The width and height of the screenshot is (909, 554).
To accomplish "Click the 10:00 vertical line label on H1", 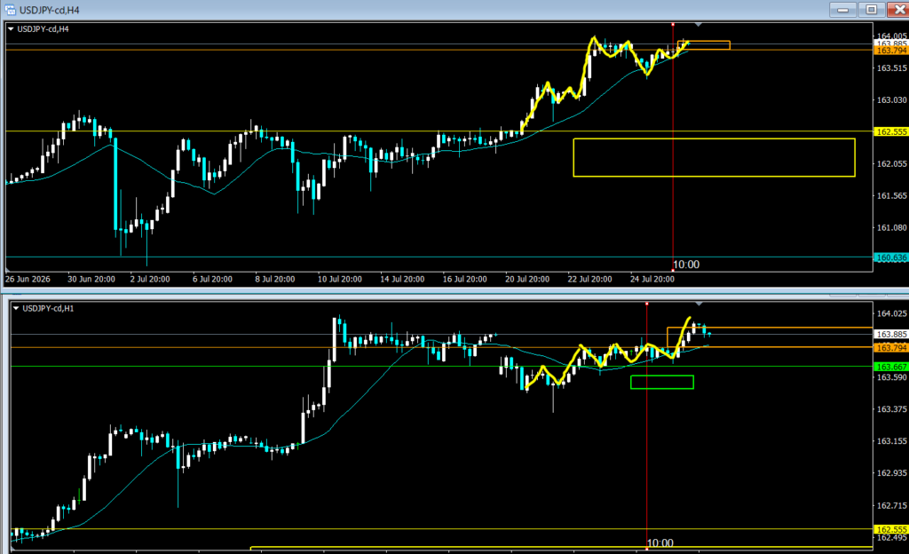I will (x=660, y=543).
